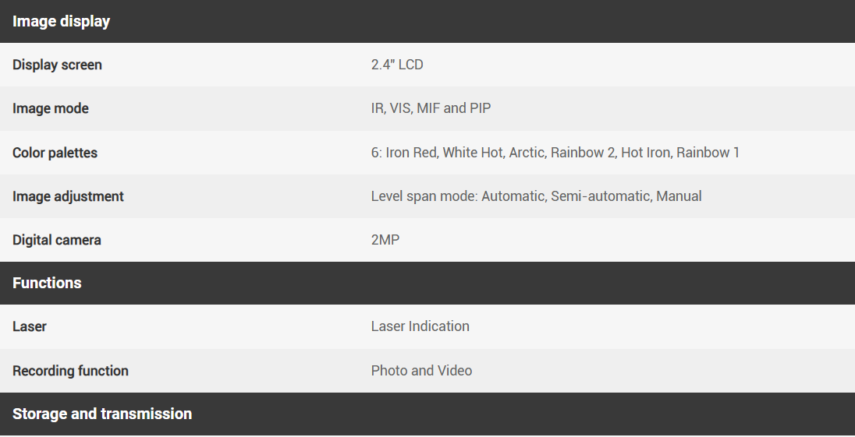
Task: Click the Photo and Video value
Action: (421, 371)
